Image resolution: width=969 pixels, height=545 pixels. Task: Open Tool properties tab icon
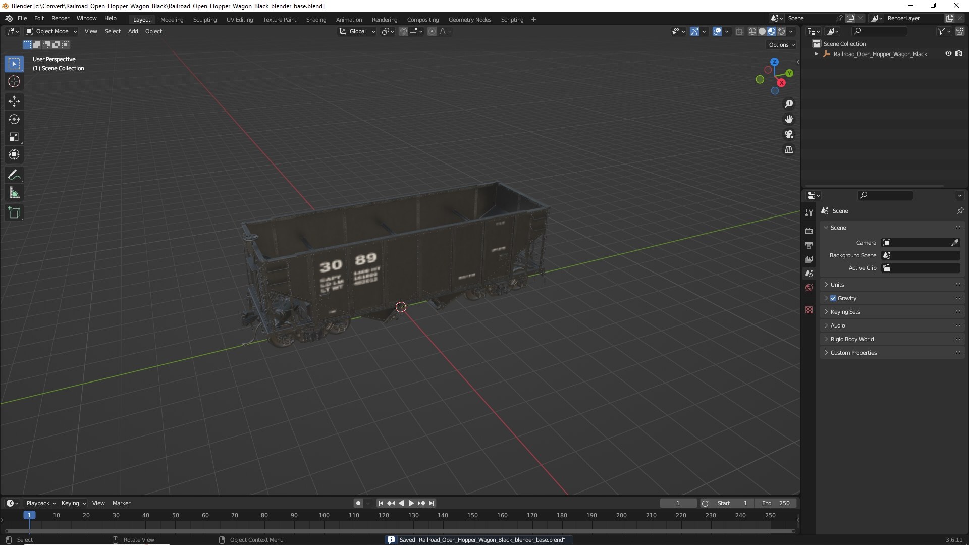pyautogui.click(x=809, y=213)
